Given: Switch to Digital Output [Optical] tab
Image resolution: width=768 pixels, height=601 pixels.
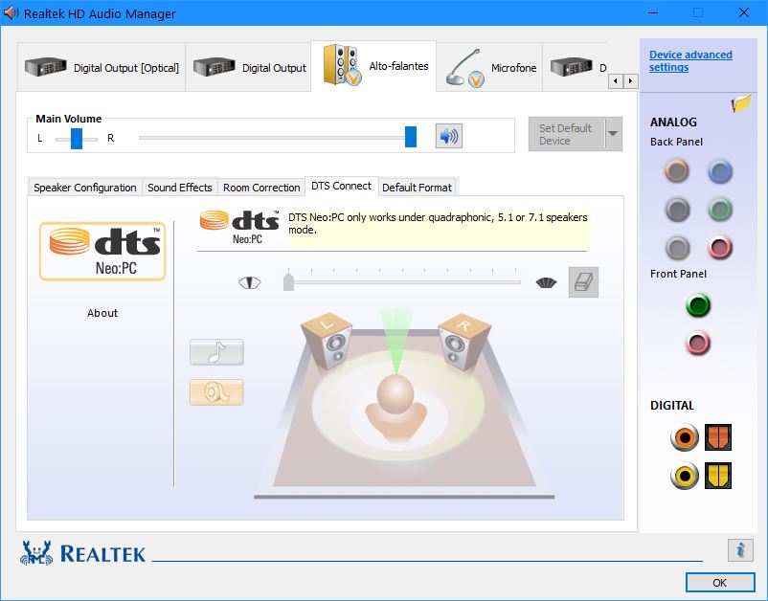Looking at the screenshot, I should [x=102, y=67].
